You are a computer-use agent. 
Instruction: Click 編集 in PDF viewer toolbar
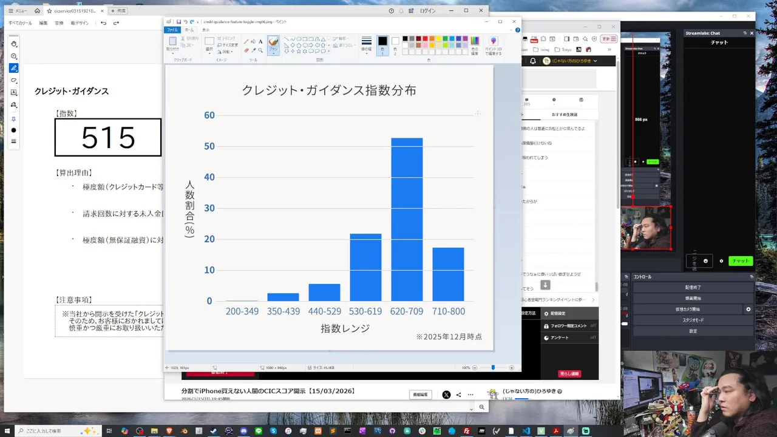(43, 23)
